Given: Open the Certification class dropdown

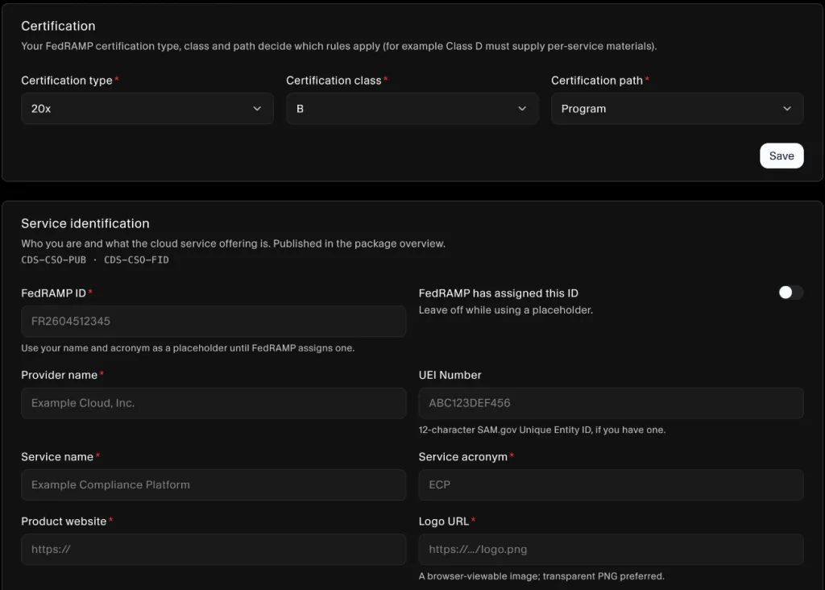Looking at the screenshot, I should 412,109.
